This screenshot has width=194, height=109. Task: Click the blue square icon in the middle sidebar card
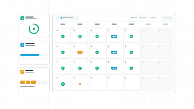[22, 45]
